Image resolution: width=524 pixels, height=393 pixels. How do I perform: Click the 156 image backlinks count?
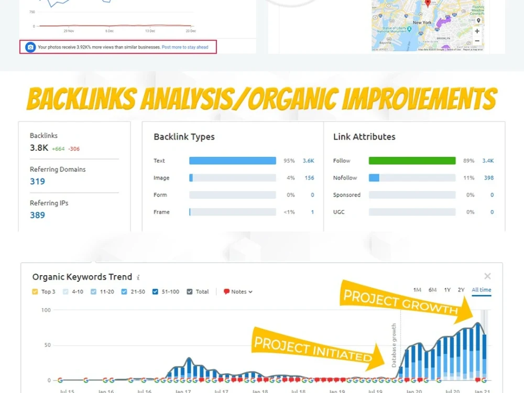point(309,178)
